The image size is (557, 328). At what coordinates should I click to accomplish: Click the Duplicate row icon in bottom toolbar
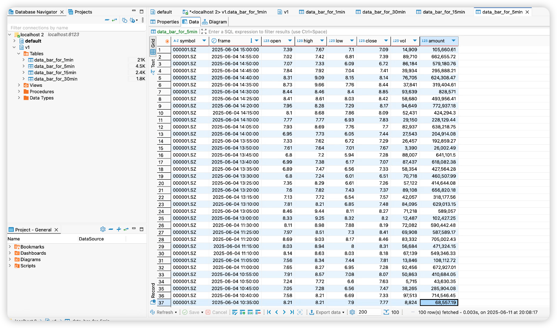pyautogui.click(x=250, y=312)
